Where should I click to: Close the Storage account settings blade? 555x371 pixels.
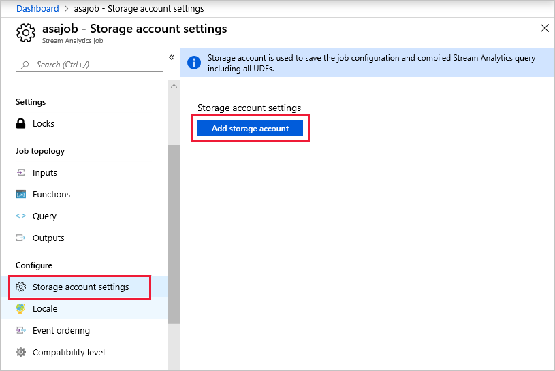coord(544,29)
